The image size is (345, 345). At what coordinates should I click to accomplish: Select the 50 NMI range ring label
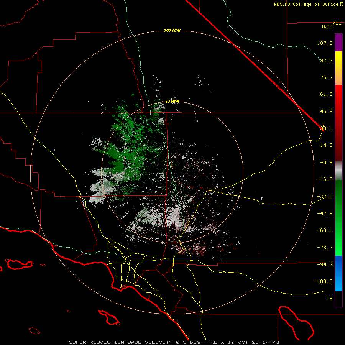click(172, 102)
